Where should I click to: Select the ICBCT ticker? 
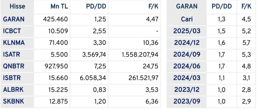[12, 31]
